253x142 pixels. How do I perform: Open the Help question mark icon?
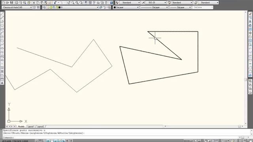tap(111, 3)
